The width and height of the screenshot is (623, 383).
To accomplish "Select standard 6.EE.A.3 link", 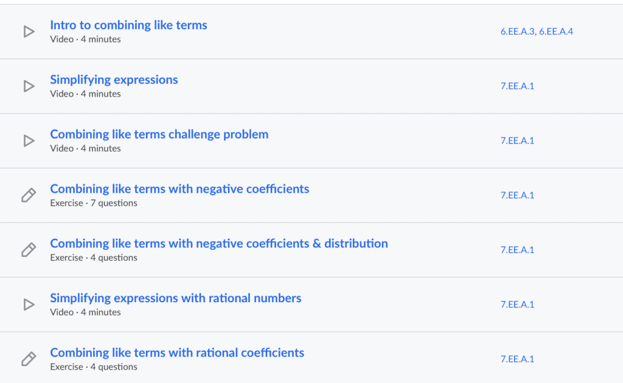I will (517, 32).
